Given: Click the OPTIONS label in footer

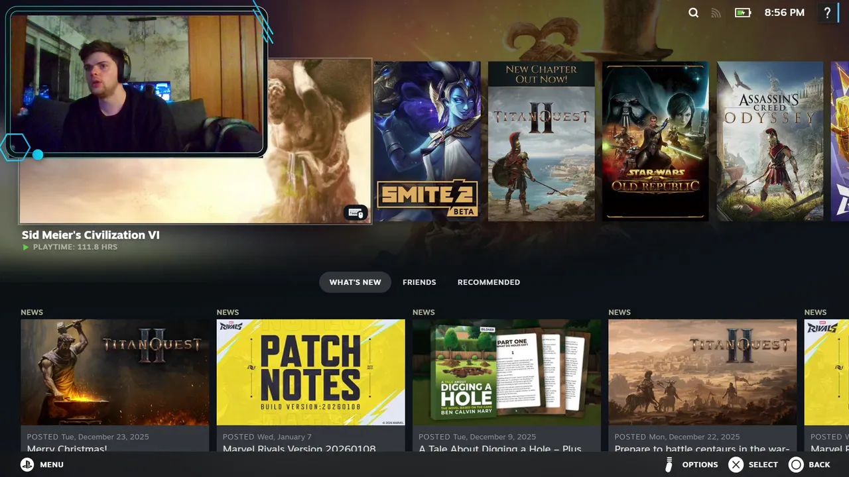Looking at the screenshot, I should [x=700, y=464].
